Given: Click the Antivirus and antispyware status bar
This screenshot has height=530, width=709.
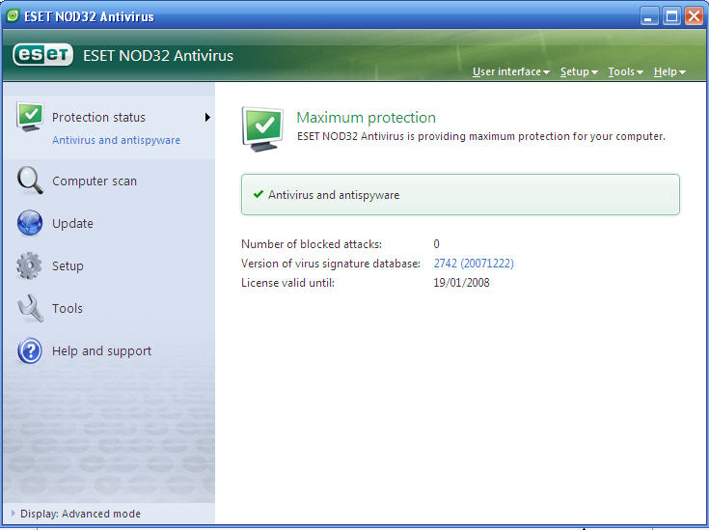Looking at the screenshot, I should tap(460, 195).
